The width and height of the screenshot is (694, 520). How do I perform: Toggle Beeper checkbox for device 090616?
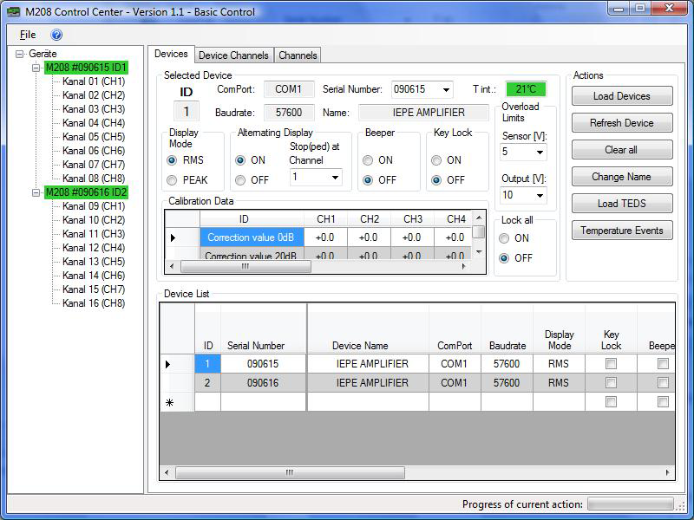663,382
